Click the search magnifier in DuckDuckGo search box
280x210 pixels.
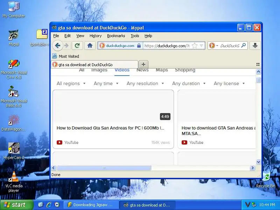point(243,45)
